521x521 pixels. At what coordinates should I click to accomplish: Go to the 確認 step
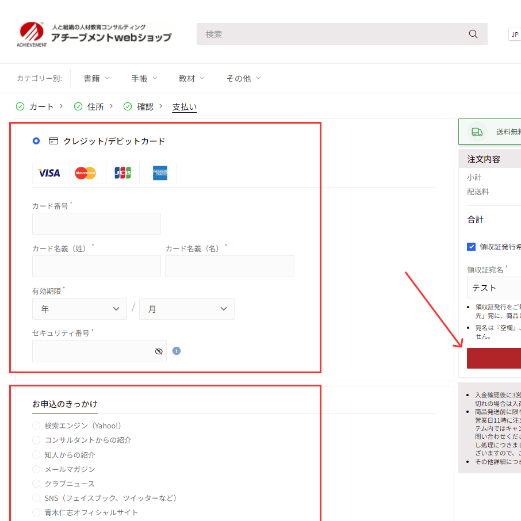pyautogui.click(x=145, y=106)
